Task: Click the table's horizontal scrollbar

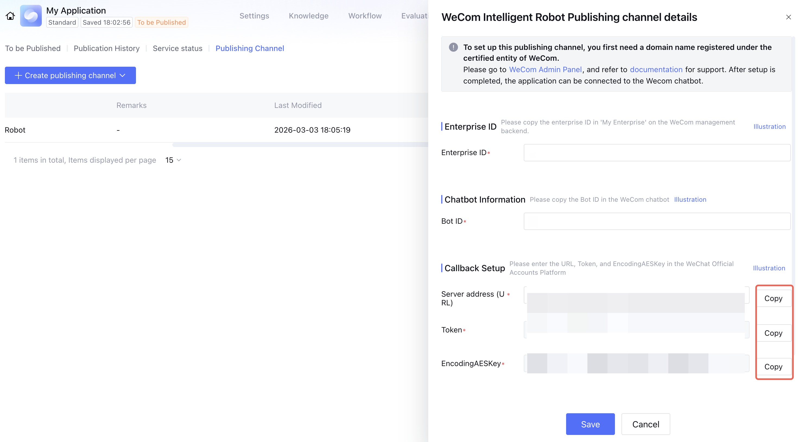Action: [300, 145]
